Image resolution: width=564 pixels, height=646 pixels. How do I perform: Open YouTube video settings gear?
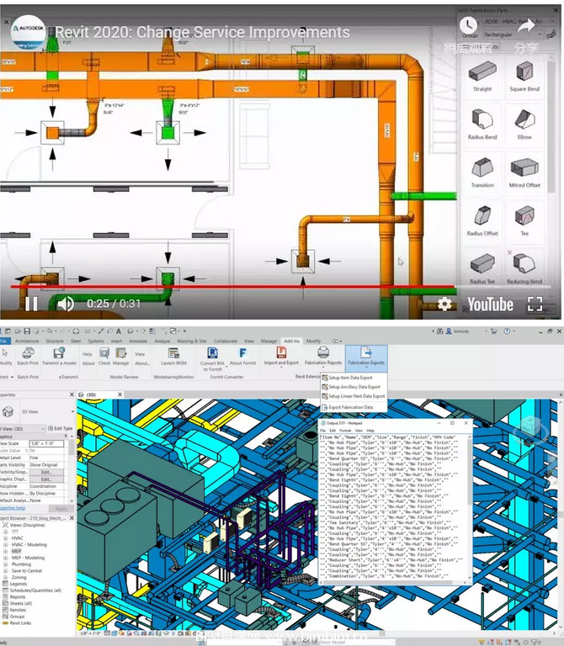[x=444, y=304]
